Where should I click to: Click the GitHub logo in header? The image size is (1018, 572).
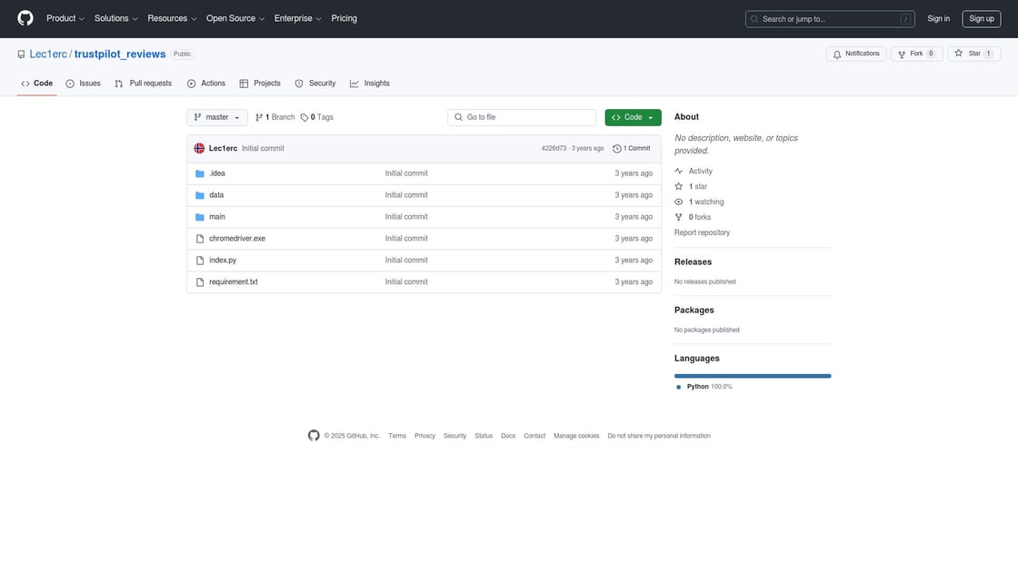coord(25,18)
